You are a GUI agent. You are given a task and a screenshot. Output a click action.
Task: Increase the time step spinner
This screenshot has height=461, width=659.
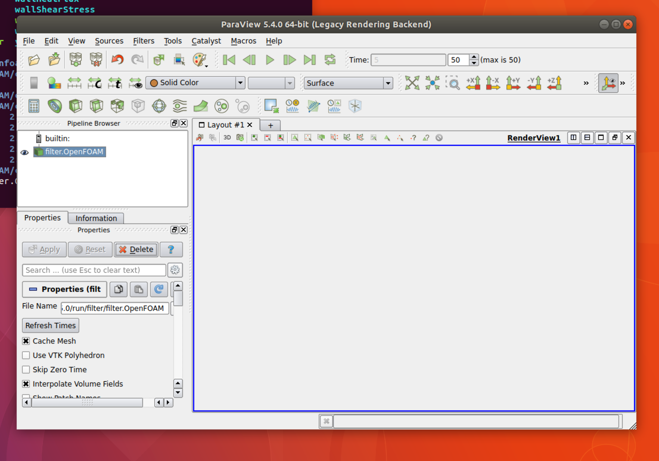474,57
